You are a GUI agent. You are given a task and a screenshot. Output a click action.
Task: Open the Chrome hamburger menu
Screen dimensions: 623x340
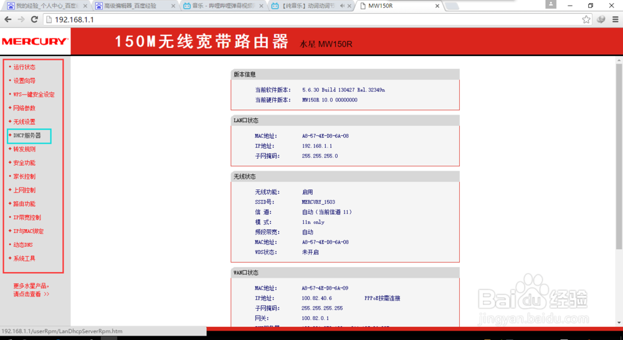pyautogui.click(x=615, y=19)
